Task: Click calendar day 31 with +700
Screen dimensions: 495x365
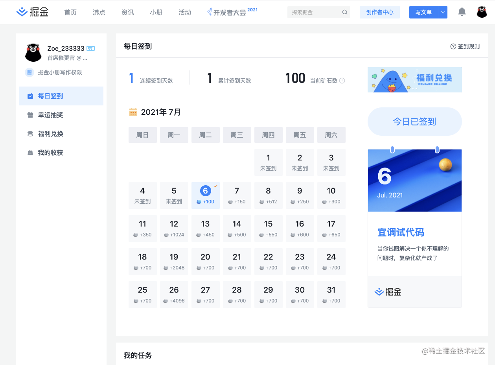Action: 331,295
